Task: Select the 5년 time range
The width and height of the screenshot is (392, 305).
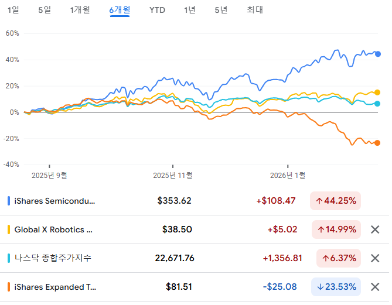Action: click(x=221, y=10)
